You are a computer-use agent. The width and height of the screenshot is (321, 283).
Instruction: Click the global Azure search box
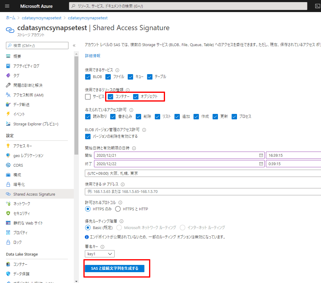pos(188,6)
